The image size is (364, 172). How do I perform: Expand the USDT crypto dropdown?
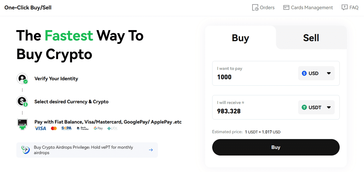pos(316,107)
